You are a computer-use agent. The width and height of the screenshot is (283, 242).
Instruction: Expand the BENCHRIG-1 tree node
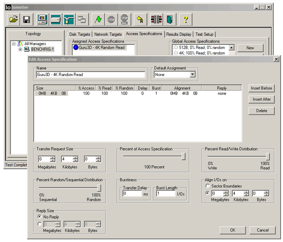click(x=20, y=50)
